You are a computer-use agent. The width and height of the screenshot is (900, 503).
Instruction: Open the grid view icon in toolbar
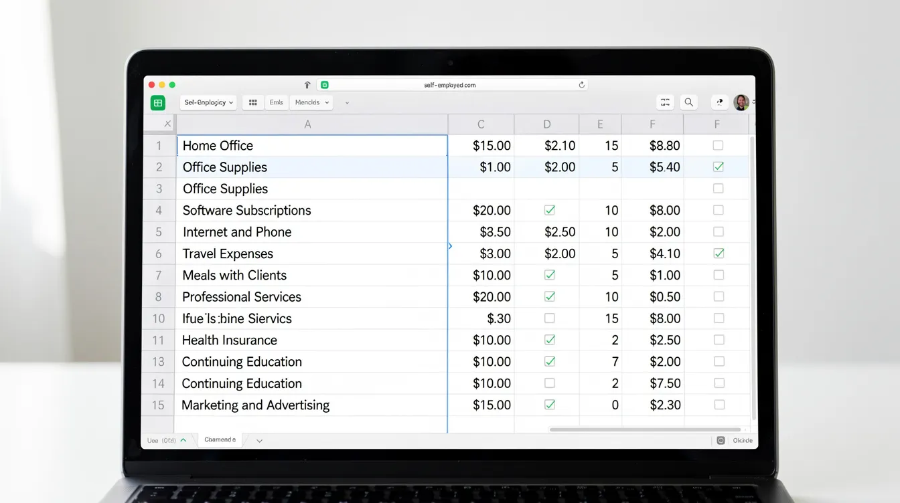tap(253, 102)
